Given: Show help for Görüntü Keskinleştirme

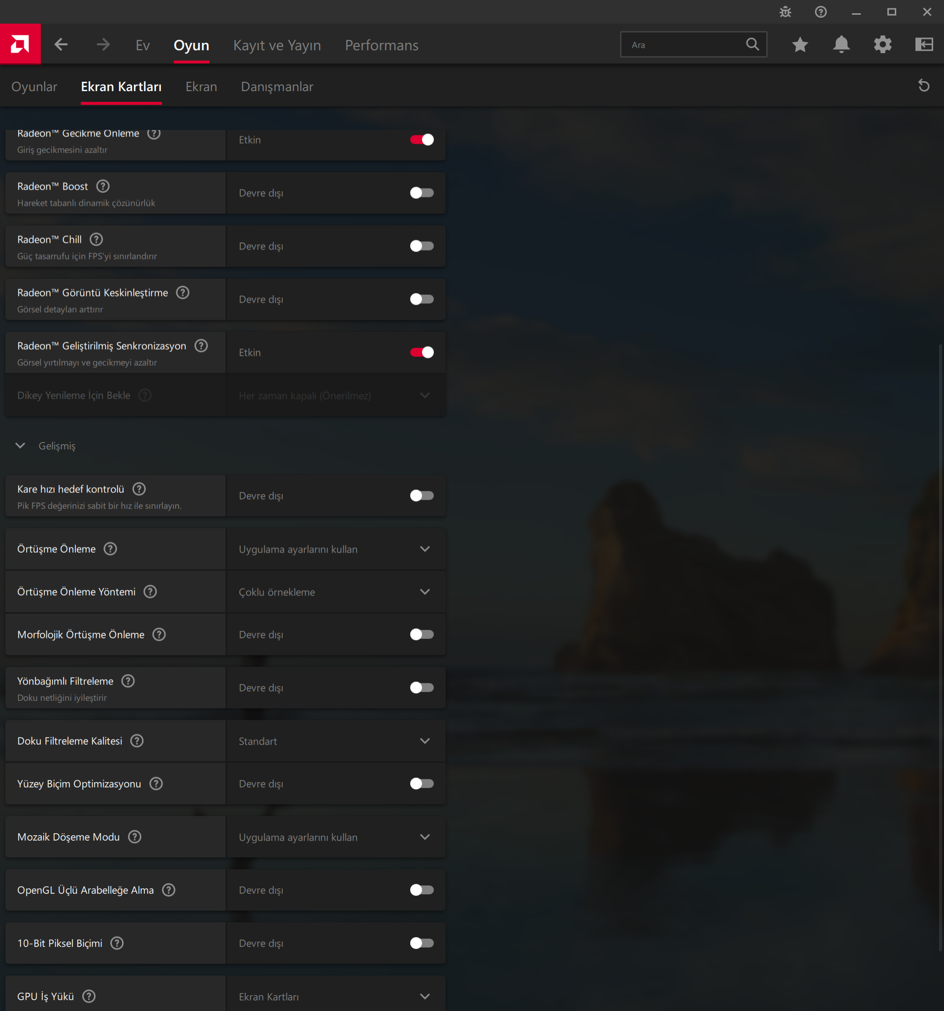Looking at the screenshot, I should click(x=183, y=292).
